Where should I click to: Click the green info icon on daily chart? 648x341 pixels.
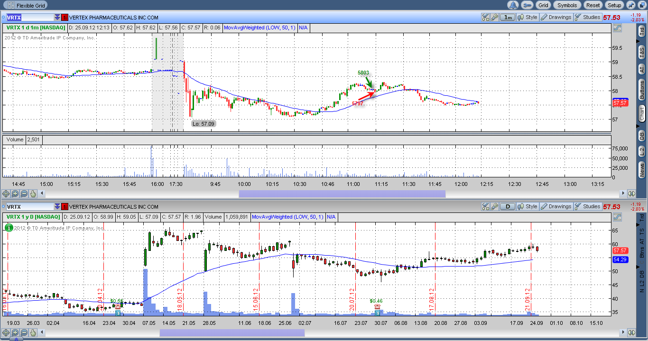[x=9, y=228]
